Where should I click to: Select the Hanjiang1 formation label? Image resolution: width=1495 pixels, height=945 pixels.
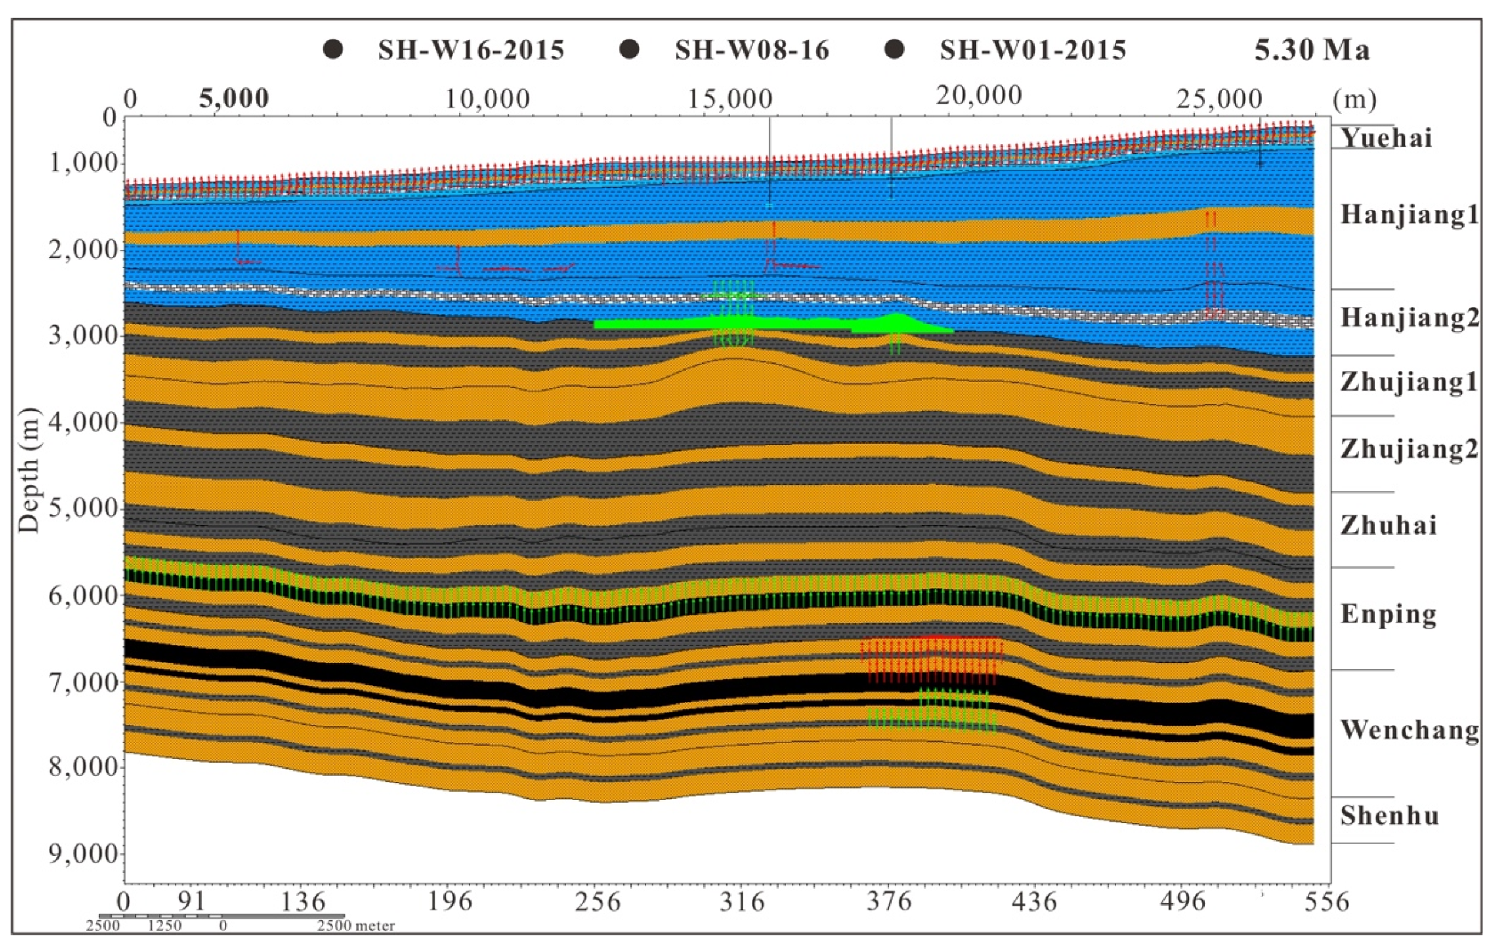point(1410,214)
